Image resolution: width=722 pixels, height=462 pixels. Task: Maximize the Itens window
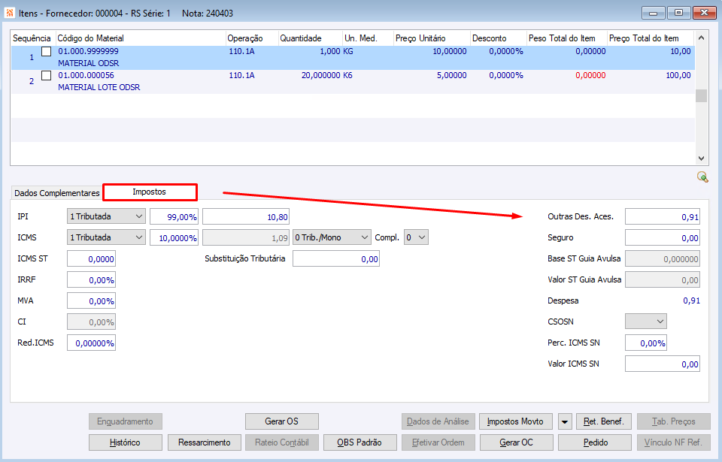(678, 13)
